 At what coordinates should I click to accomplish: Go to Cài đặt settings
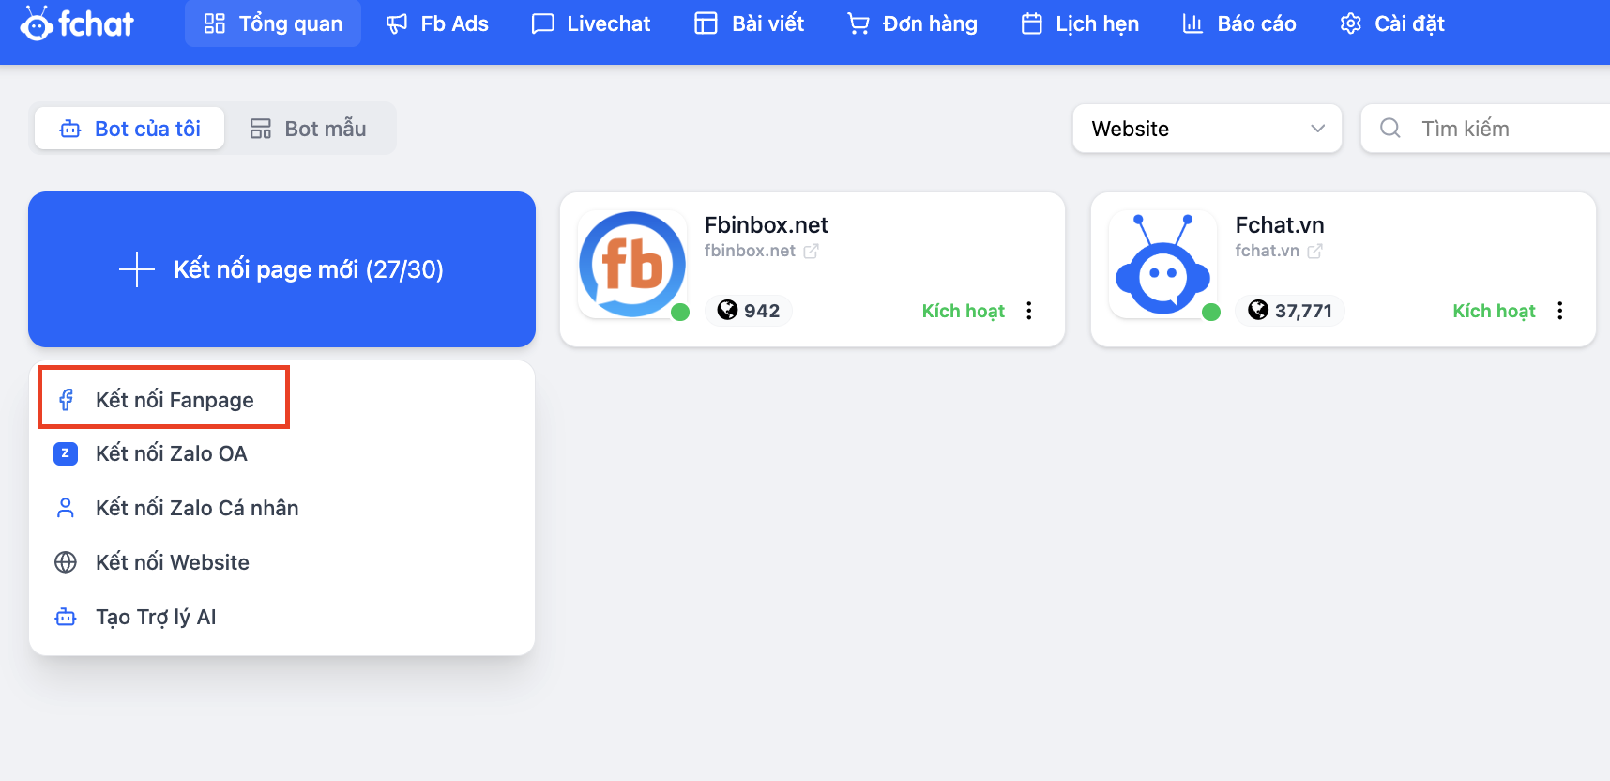[1392, 23]
